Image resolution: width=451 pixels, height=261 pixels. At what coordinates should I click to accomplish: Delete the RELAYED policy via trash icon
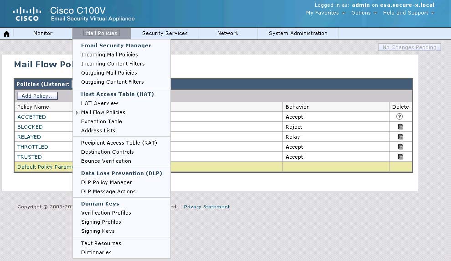click(x=400, y=137)
